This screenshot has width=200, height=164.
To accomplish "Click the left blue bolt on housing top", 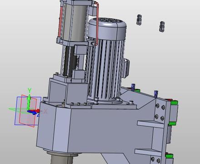I will click(x=133, y=87).
